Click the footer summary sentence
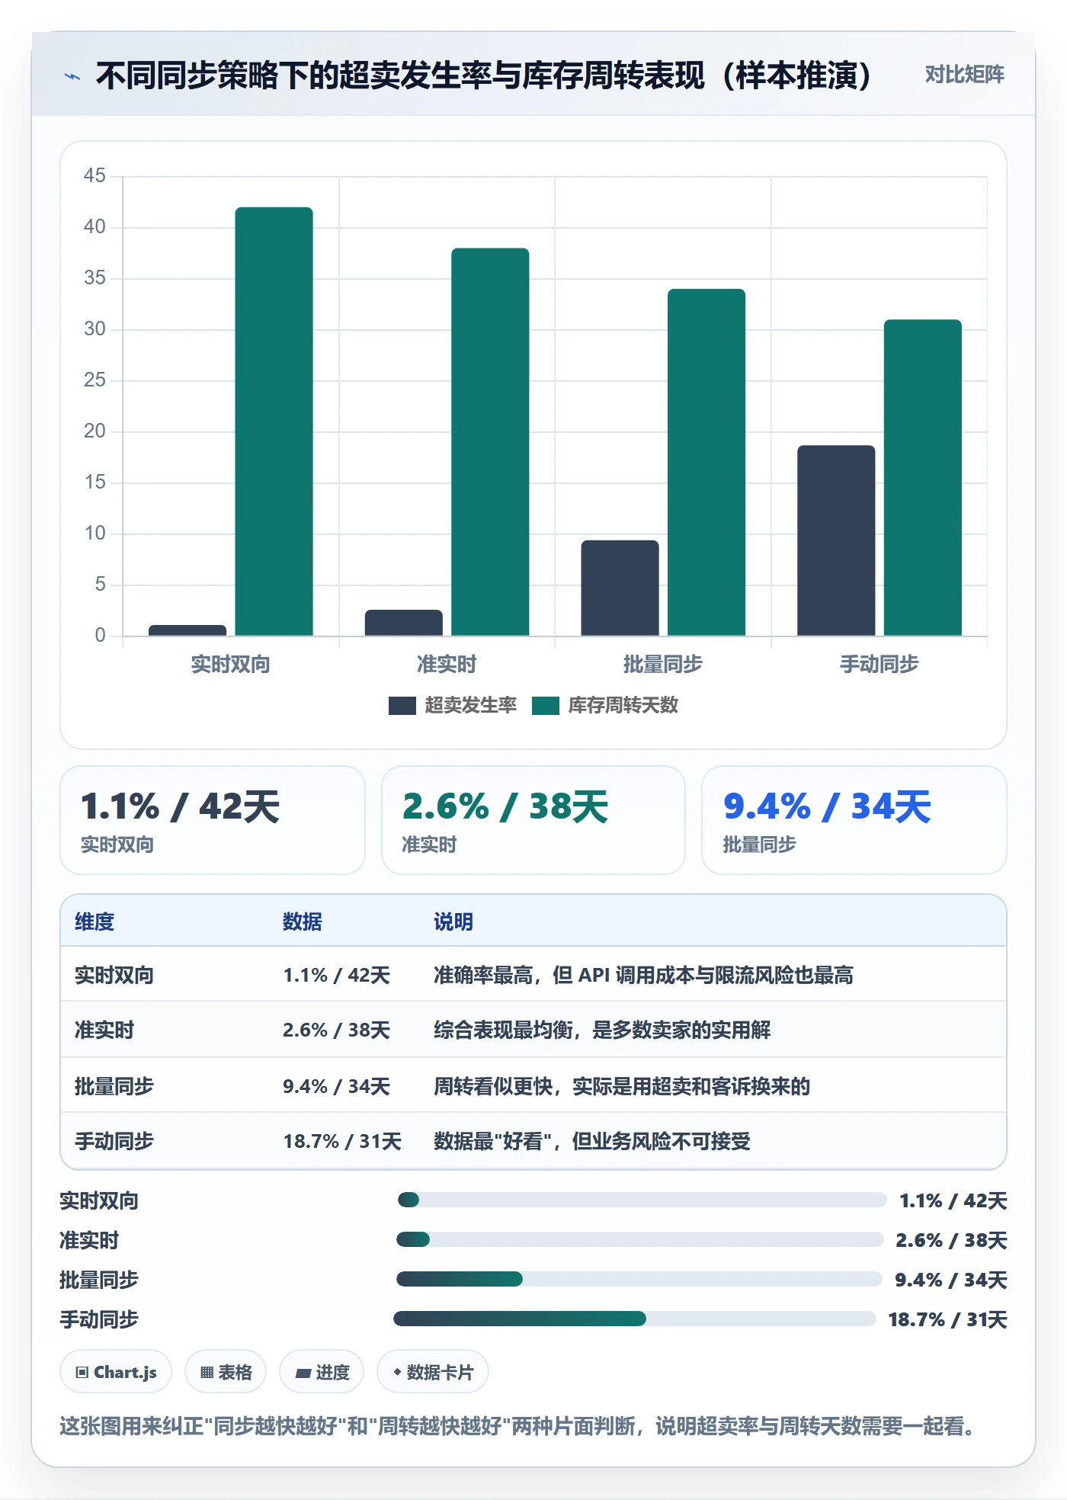The image size is (1067, 1500). point(517,1425)
